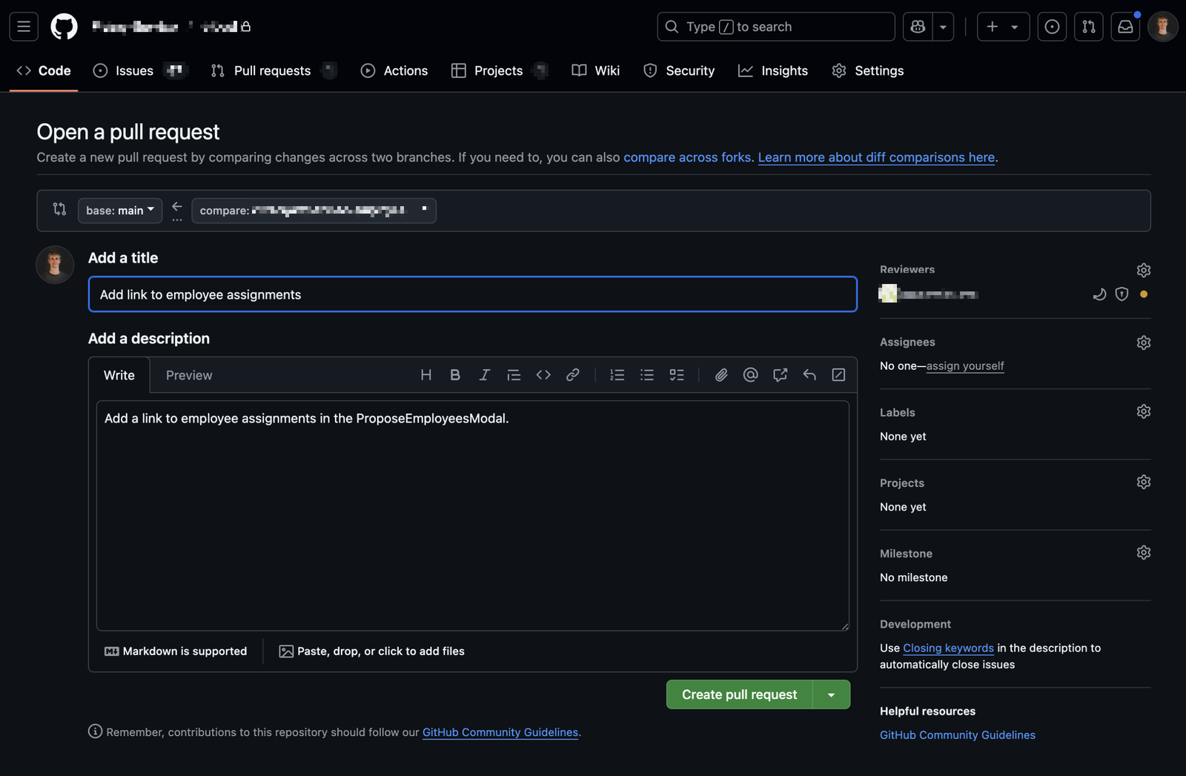Click the GitHub logo home icon
This screenshot has height=776, width=1186.
pos(64,27)
